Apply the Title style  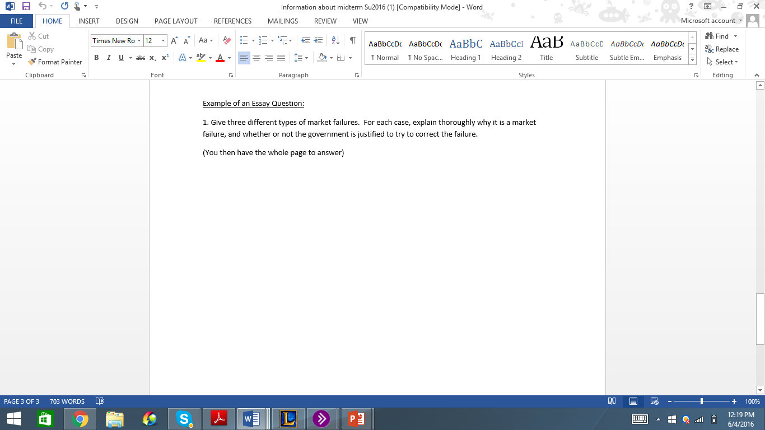pos(547,49)
